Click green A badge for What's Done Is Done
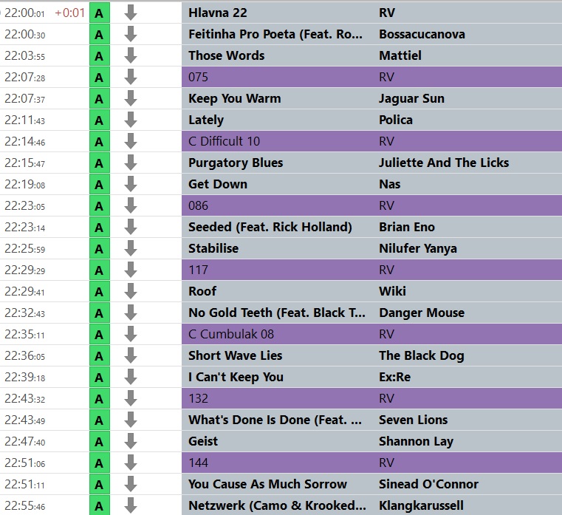The image size is (562, 515). (99, 420)
